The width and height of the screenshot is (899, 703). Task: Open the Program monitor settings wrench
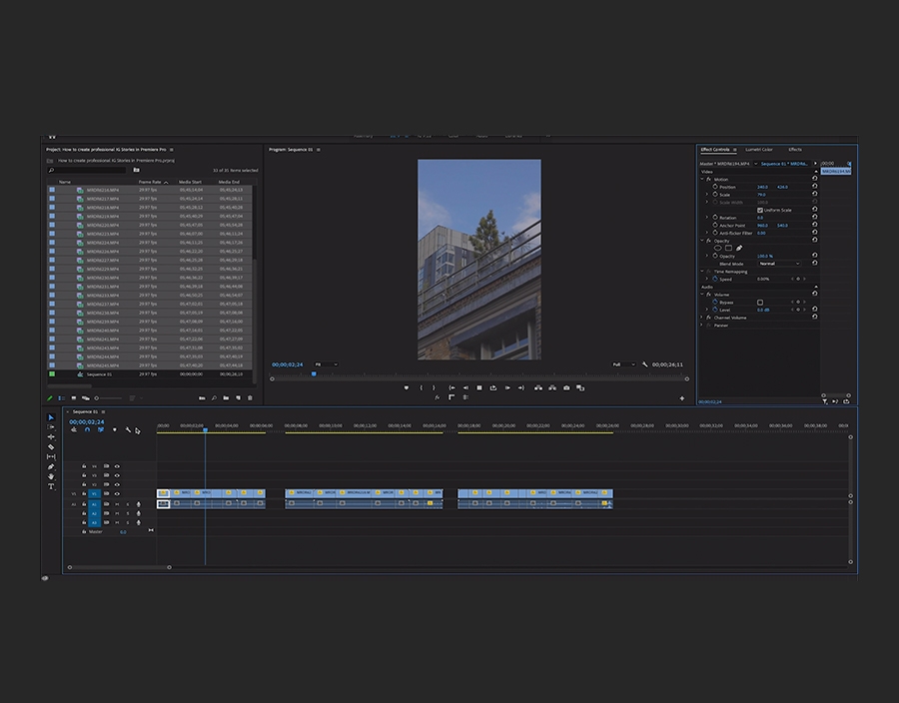(x=644, y=364)
